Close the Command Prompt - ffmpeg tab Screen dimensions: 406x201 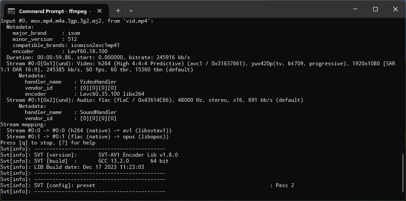100,11
